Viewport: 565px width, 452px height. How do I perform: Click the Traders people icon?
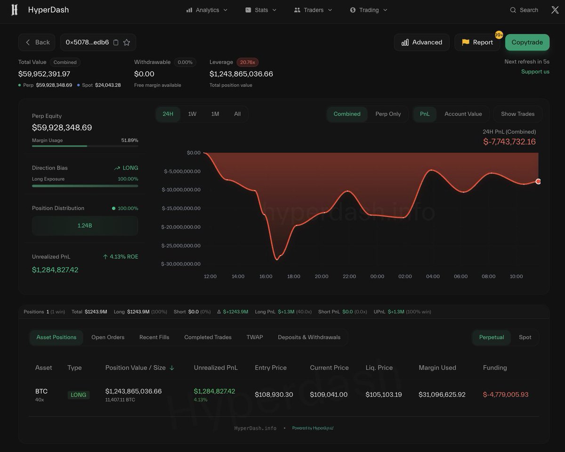point(297,10)
